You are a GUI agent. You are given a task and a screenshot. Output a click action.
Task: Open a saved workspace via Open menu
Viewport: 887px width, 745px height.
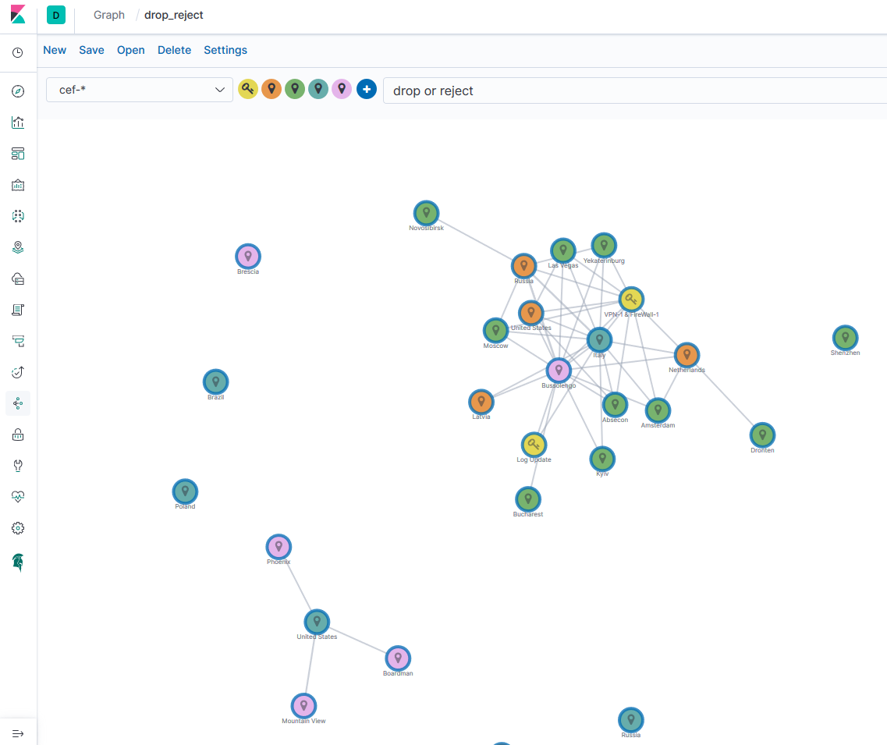[x=130, y=50]
